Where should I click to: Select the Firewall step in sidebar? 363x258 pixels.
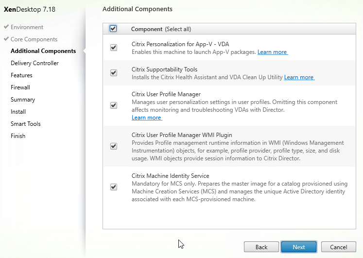click(x=20, y=87)
